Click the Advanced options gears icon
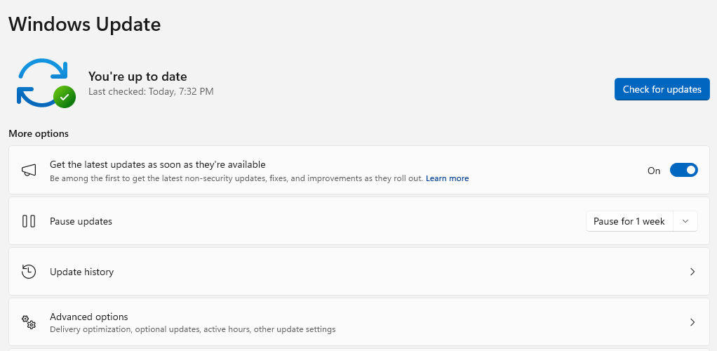 coord(29,322)
